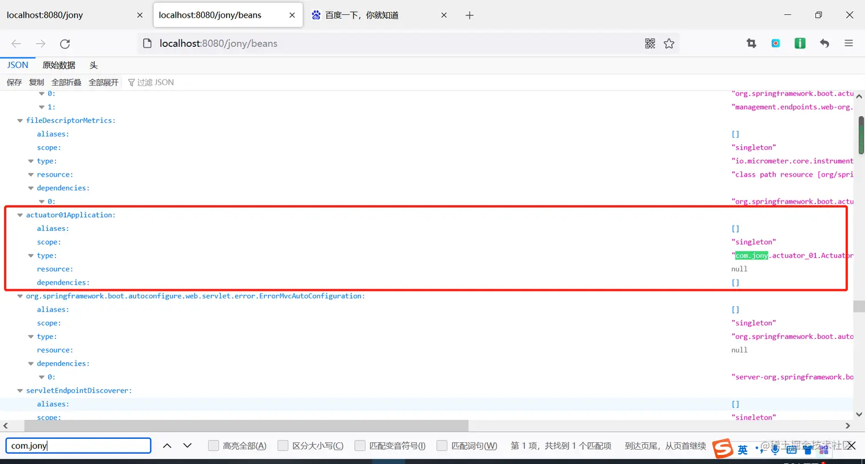Click the horizontal scrollbar left arrow
Image resolution: width=865 pixels, height=464 pixels.
click(5, 426)
